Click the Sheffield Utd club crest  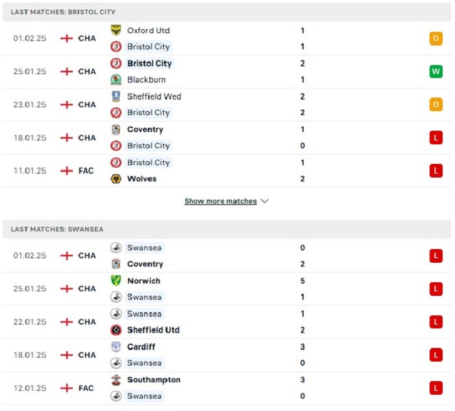coord(116,330)
